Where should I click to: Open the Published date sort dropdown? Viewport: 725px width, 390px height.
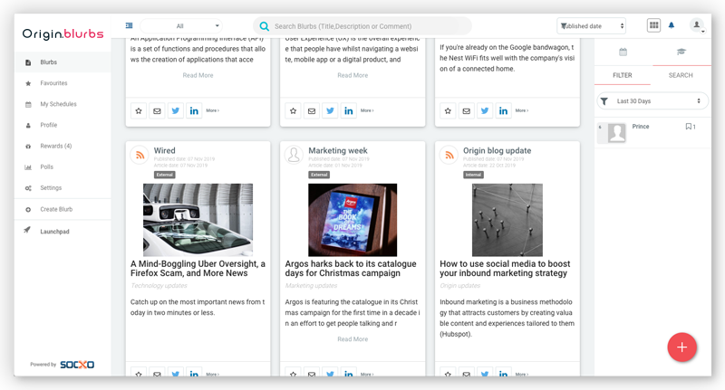(592, 26)
